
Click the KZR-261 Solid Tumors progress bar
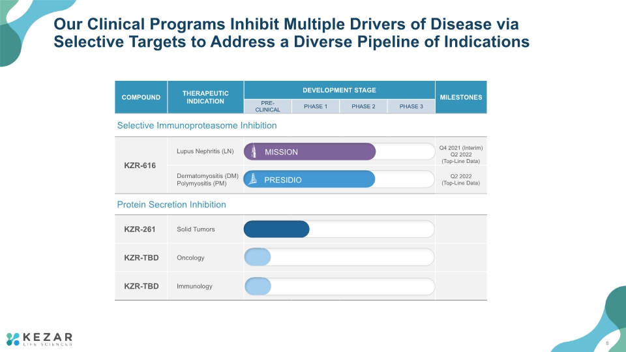pos(276,229)
